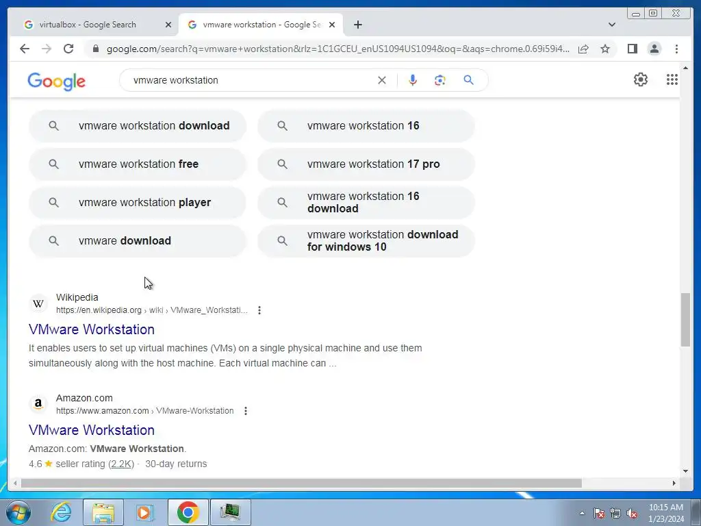This screenshot has height=526, width=701.
Task: Show hidden system tray icons
Action: pos(582,514)
